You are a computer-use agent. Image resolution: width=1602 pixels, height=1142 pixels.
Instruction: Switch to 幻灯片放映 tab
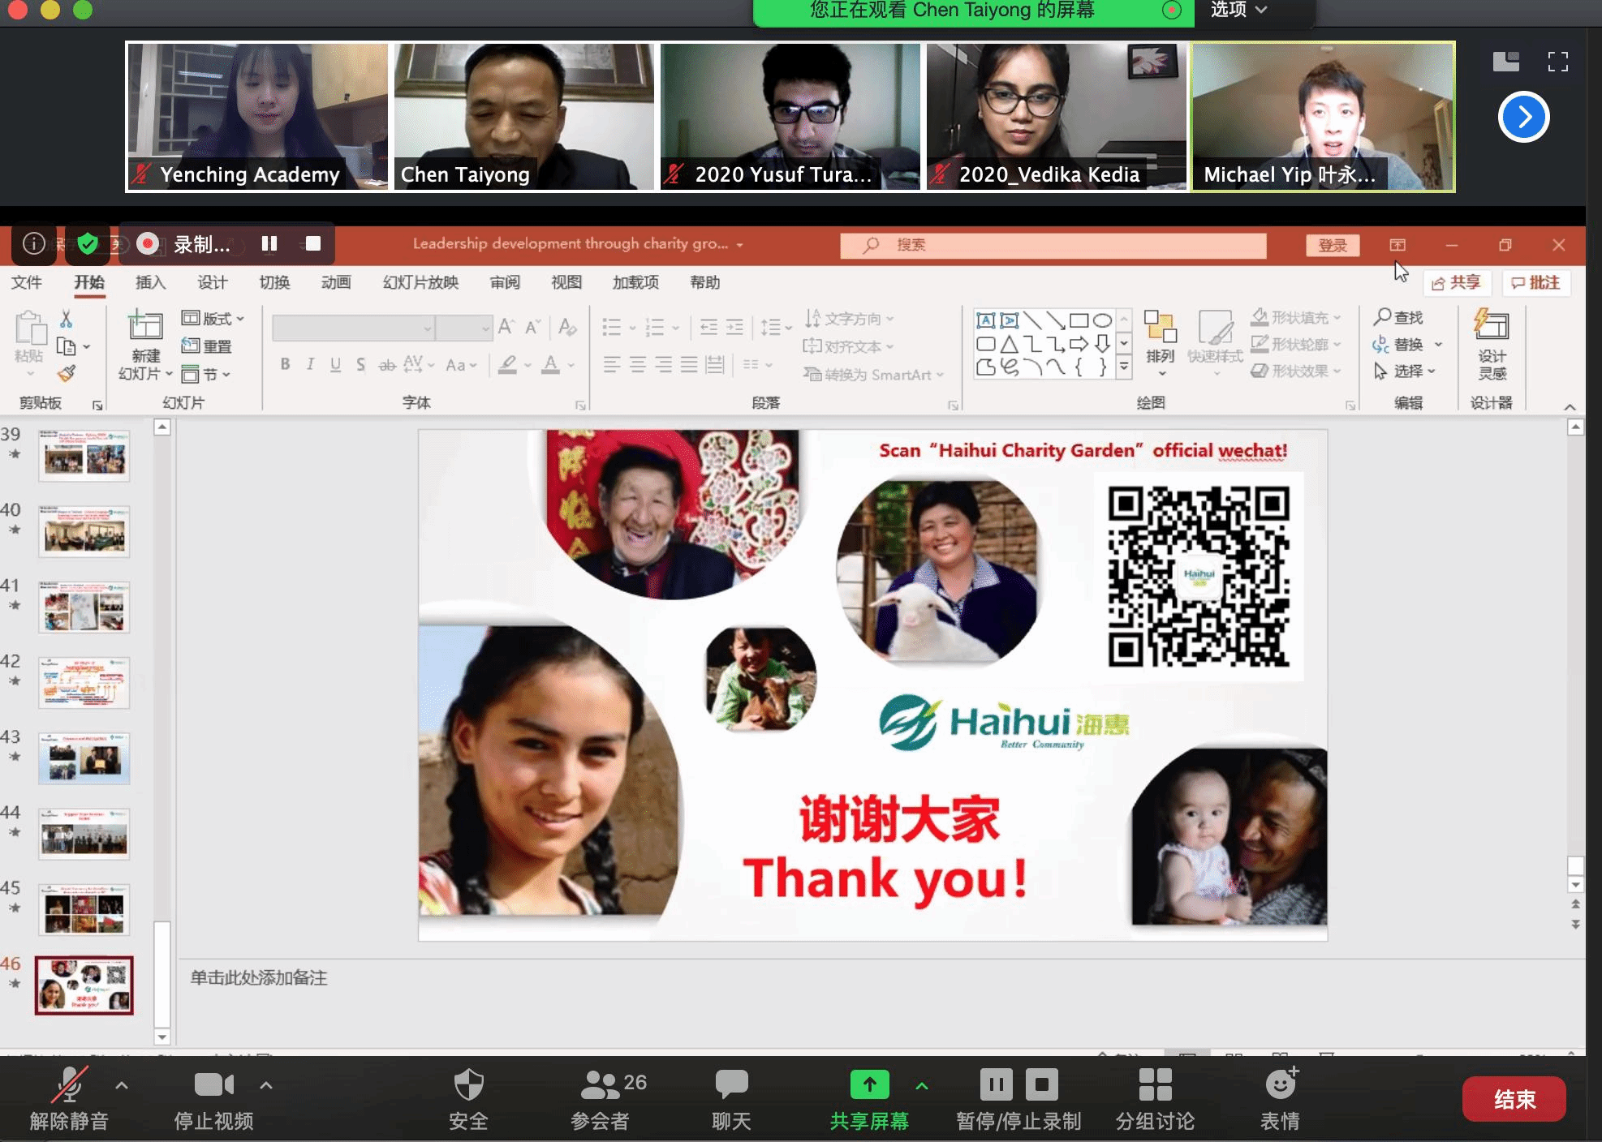[420, 282]
